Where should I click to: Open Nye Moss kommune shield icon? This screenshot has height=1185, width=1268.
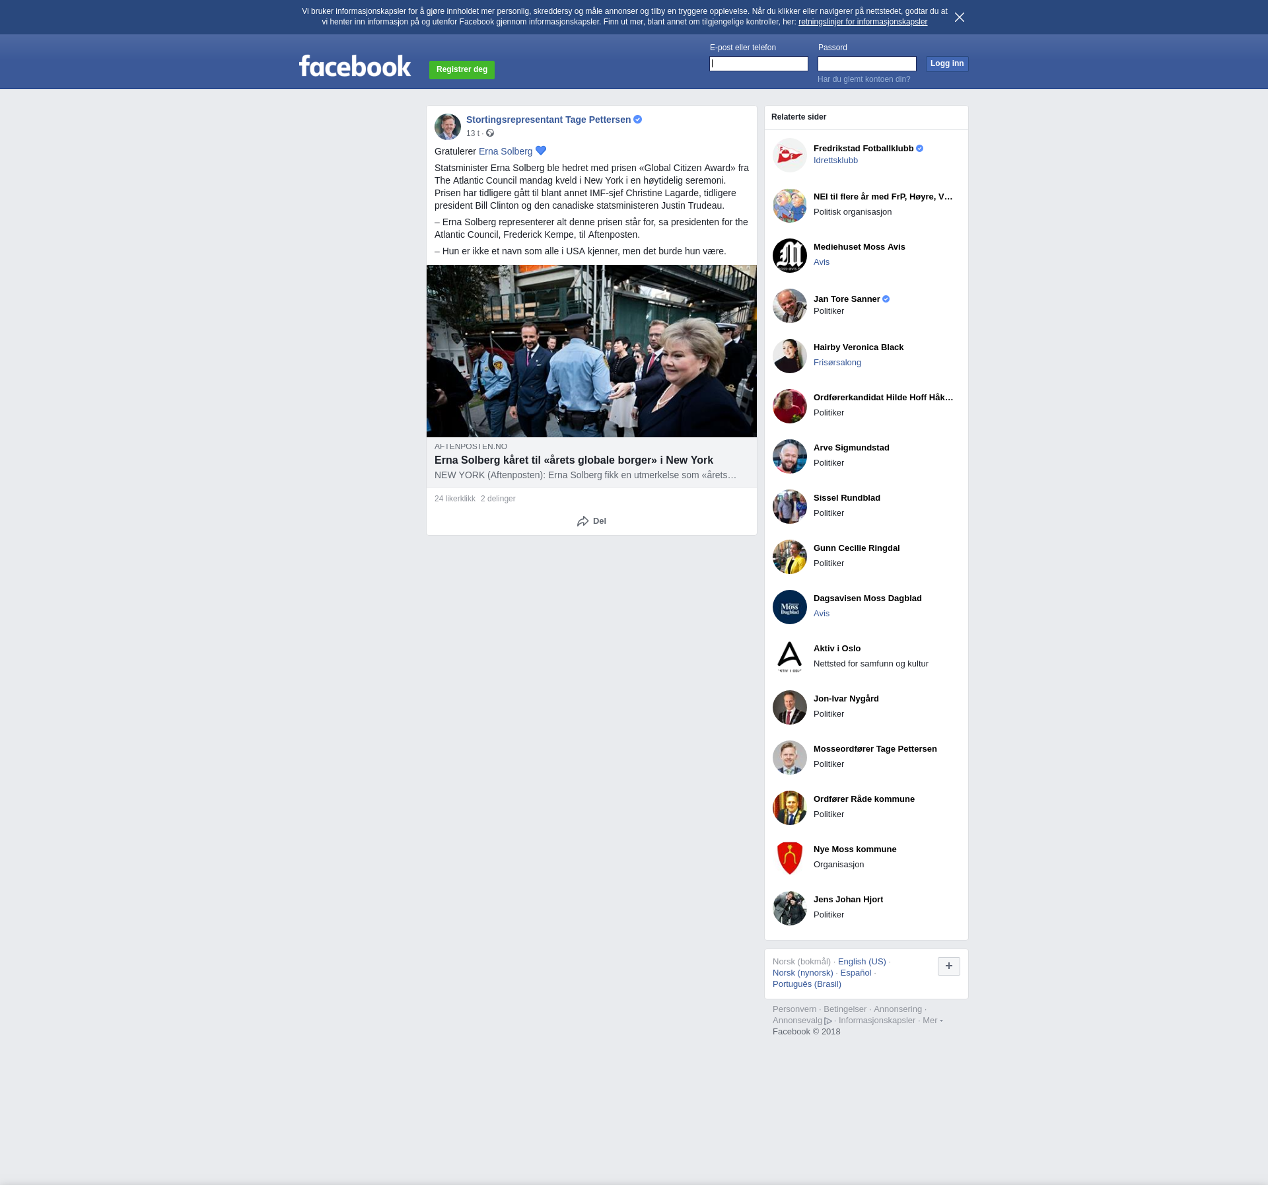tap(789, 857)
